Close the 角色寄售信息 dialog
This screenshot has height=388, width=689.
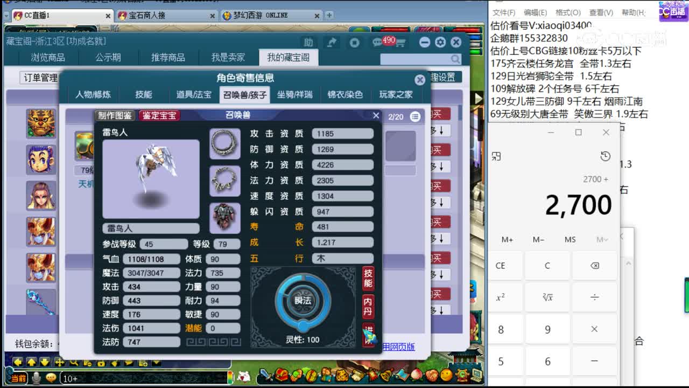(420, 80)
